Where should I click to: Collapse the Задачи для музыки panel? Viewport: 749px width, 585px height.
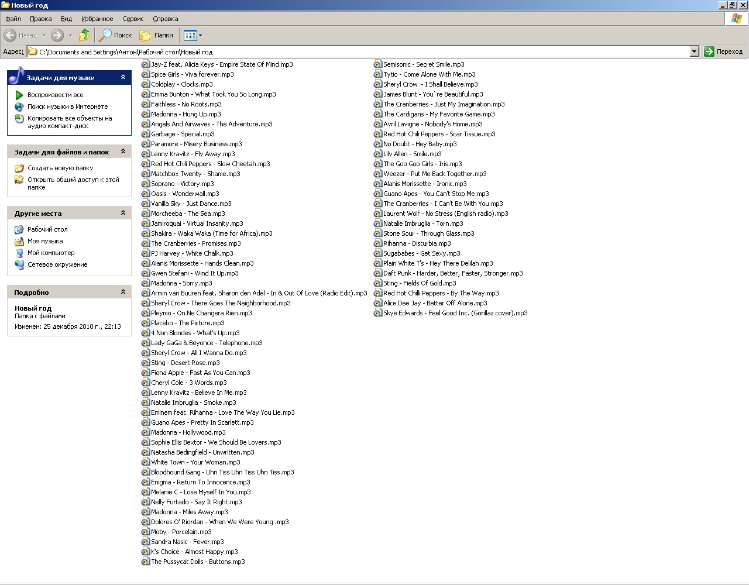point(123,77)
